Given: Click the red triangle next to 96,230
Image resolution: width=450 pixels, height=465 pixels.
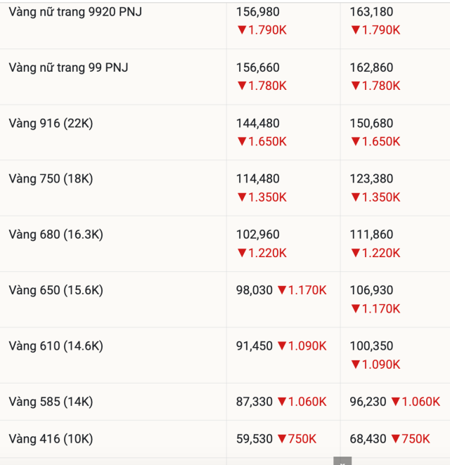Looking at the screenshot, I should pos(396,402).
